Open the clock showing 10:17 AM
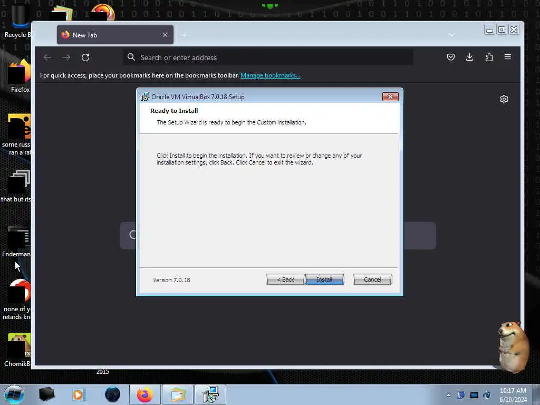Viewport: 540px width, 405px height. click(513, 395)
